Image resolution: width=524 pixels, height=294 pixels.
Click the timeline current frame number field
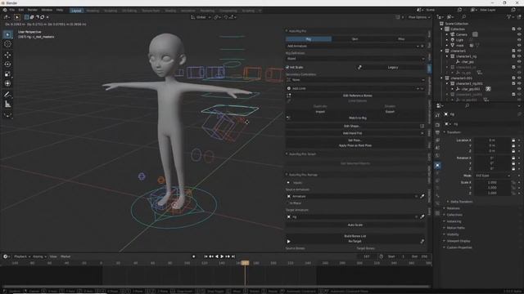367,256
